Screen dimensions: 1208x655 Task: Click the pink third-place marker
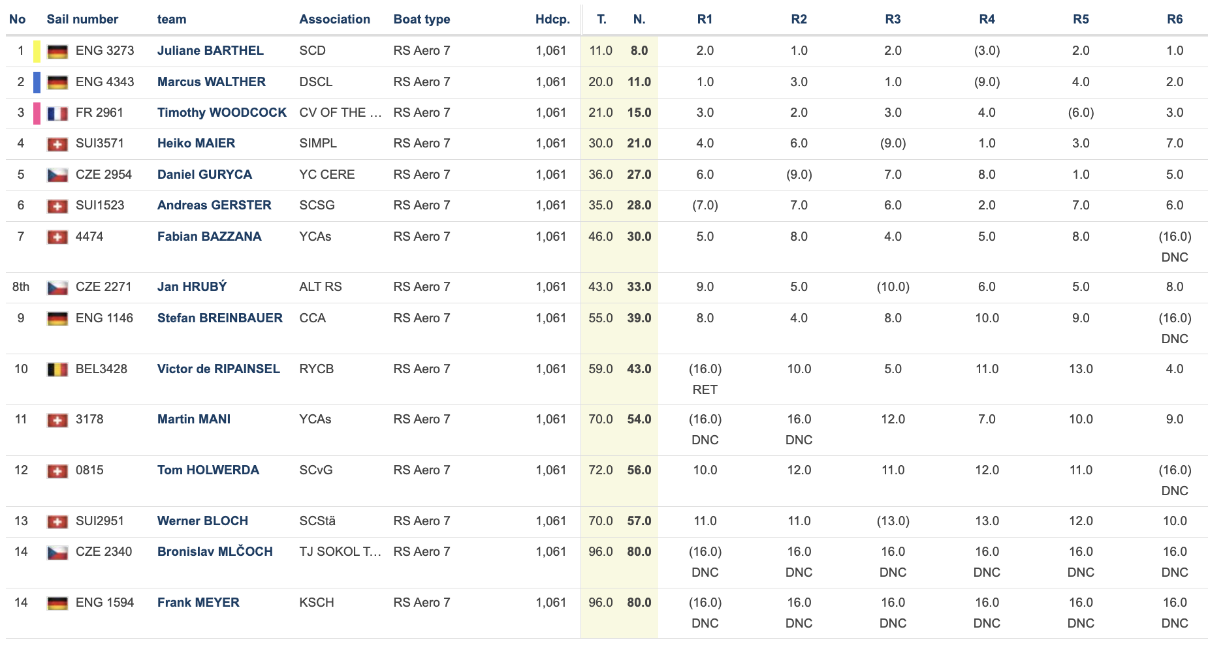tap(37, 113)
